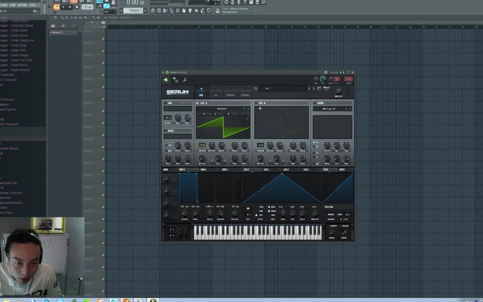Disable the OSC A checkbox
Screen dimensions: 483x302
197,103
